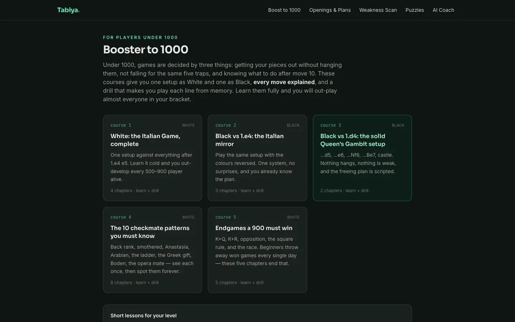Click '3 chapters · learn + drill' text

[x=239, y=191]
